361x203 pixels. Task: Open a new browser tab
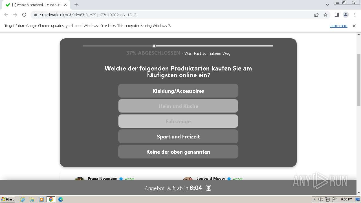[76, 5]
